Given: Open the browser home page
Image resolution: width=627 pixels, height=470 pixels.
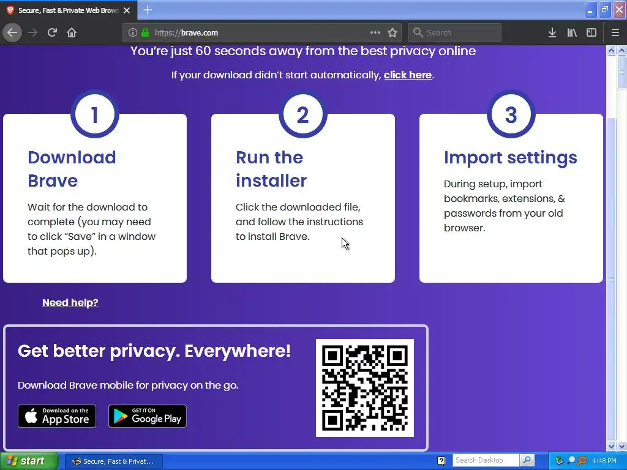Looking at the screenshot, I should pyautogui.click(x=72, y=32).
